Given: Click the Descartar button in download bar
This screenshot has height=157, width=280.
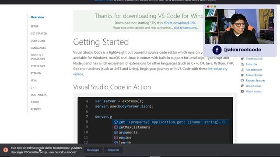Looking at the screenshot, I should 113,150.
